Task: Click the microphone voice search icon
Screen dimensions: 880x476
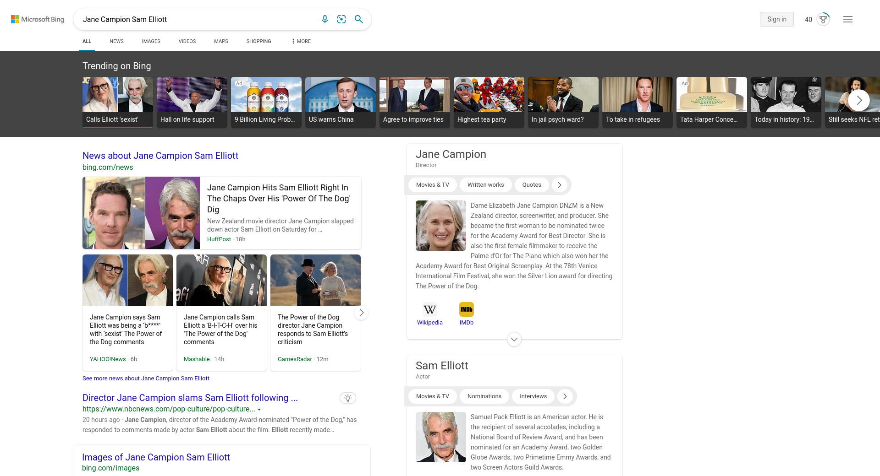Action: 324,19
